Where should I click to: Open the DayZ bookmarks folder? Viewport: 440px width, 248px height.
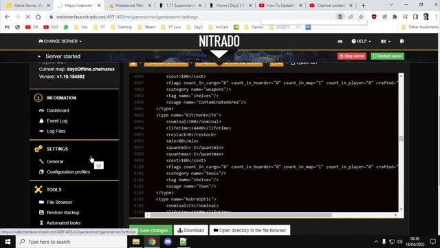[195, 27]
